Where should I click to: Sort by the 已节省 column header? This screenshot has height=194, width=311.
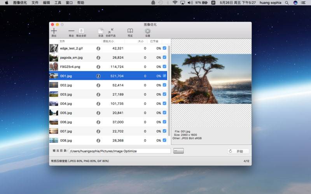click(154, 41)
